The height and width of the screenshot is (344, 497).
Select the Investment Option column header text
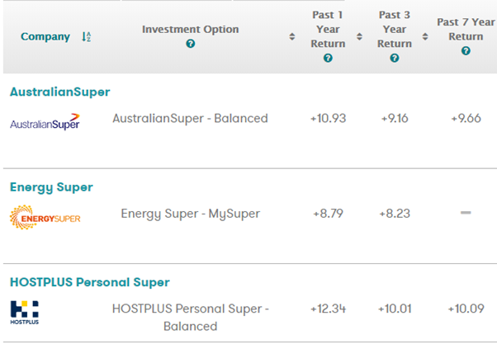pos(191,30)
